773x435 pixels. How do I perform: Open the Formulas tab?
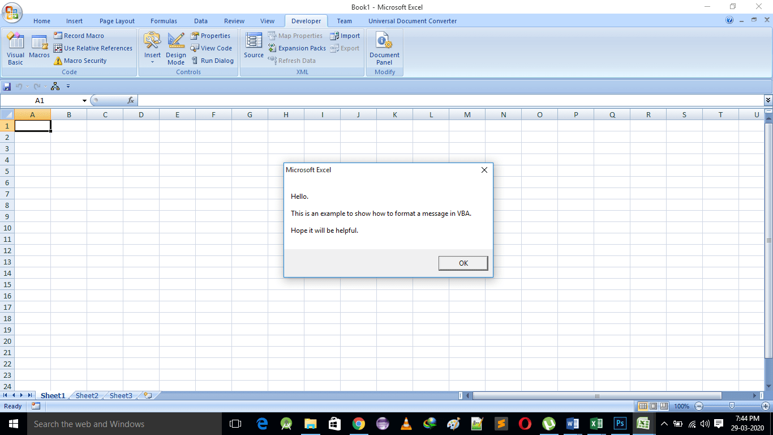coord(164,21)
